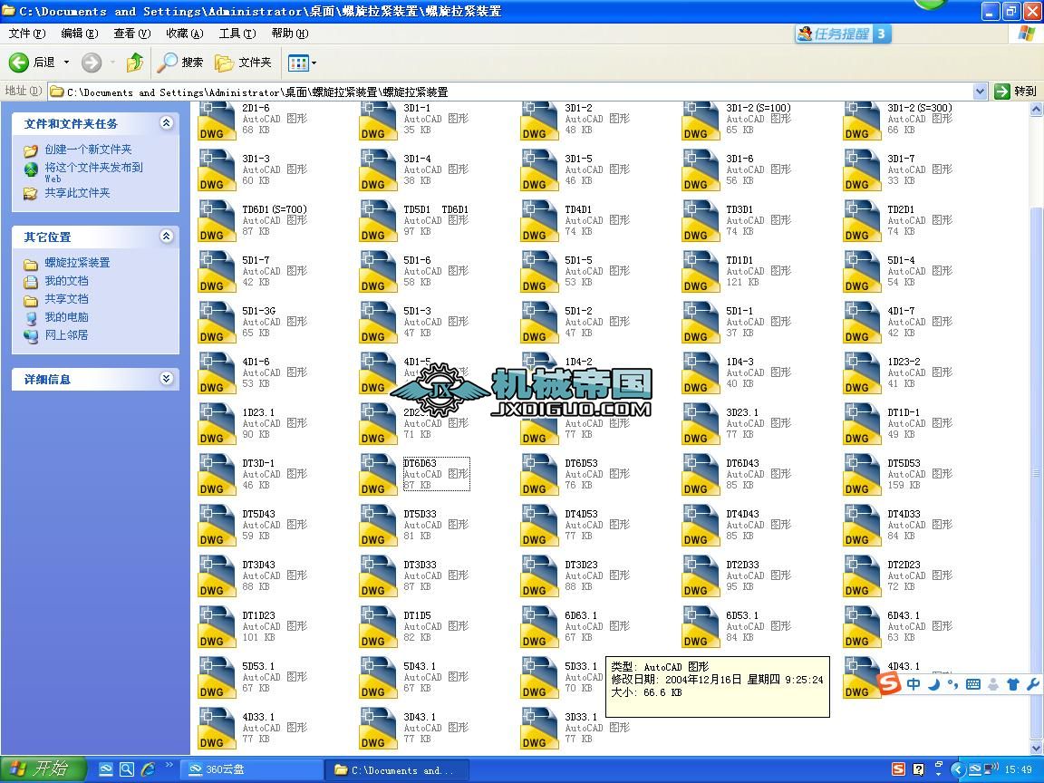Open the Views dropdown on the toolbar
The image size is (1044, 783).
[x=303, y=63]
